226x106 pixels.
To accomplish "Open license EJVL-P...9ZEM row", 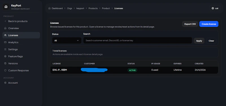I will 134,70.
